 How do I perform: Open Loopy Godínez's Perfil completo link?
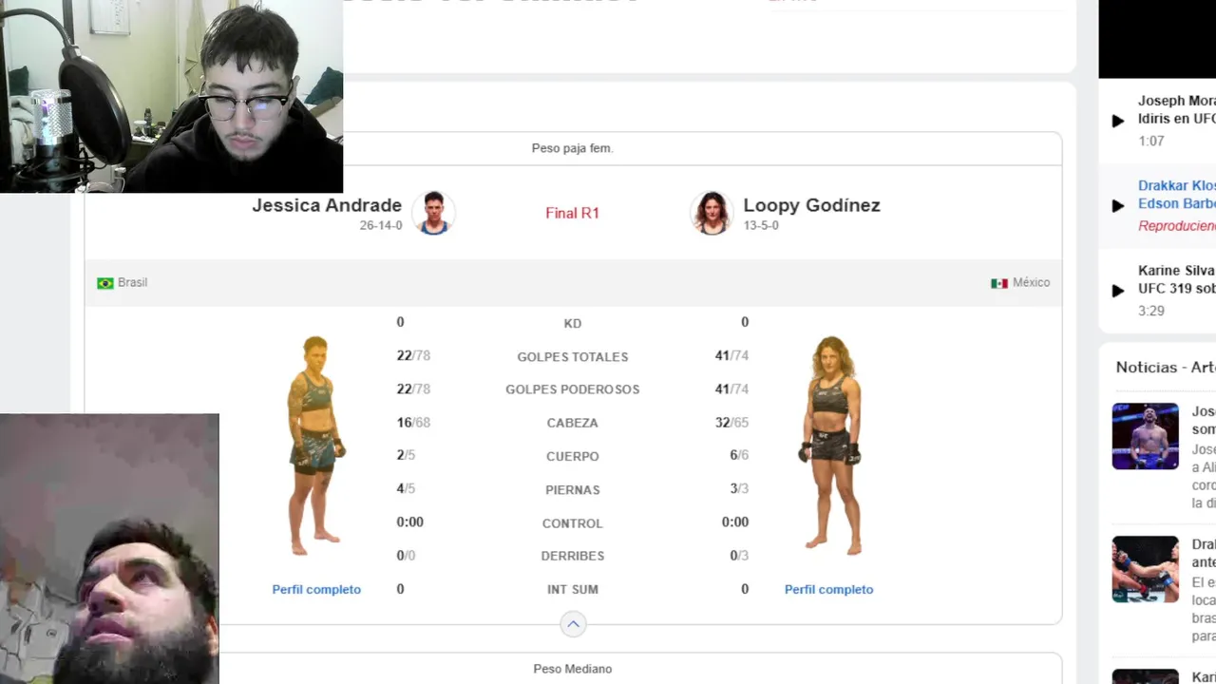(x=828, y=589)
